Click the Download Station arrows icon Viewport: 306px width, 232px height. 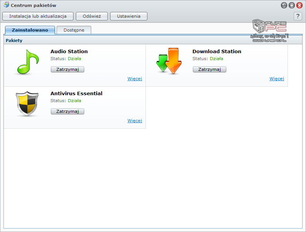[x=169, y=61]
